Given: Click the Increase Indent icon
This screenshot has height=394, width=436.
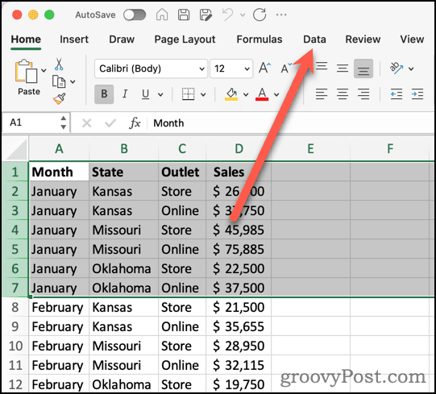Looking at the screenshot, I should 417,94.
